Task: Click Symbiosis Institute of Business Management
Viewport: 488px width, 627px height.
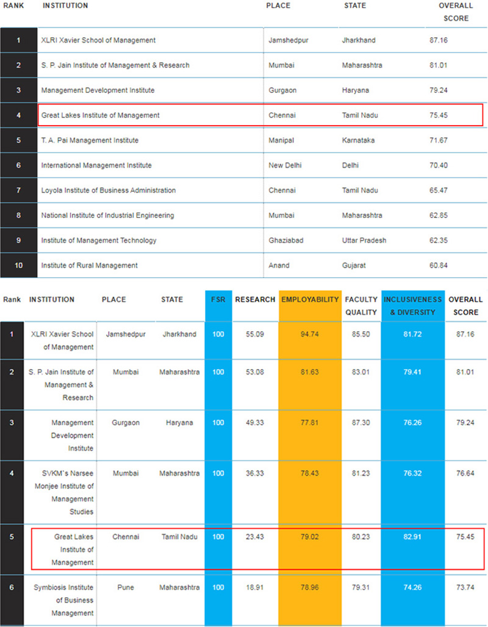Action: (x=63, y=600)
